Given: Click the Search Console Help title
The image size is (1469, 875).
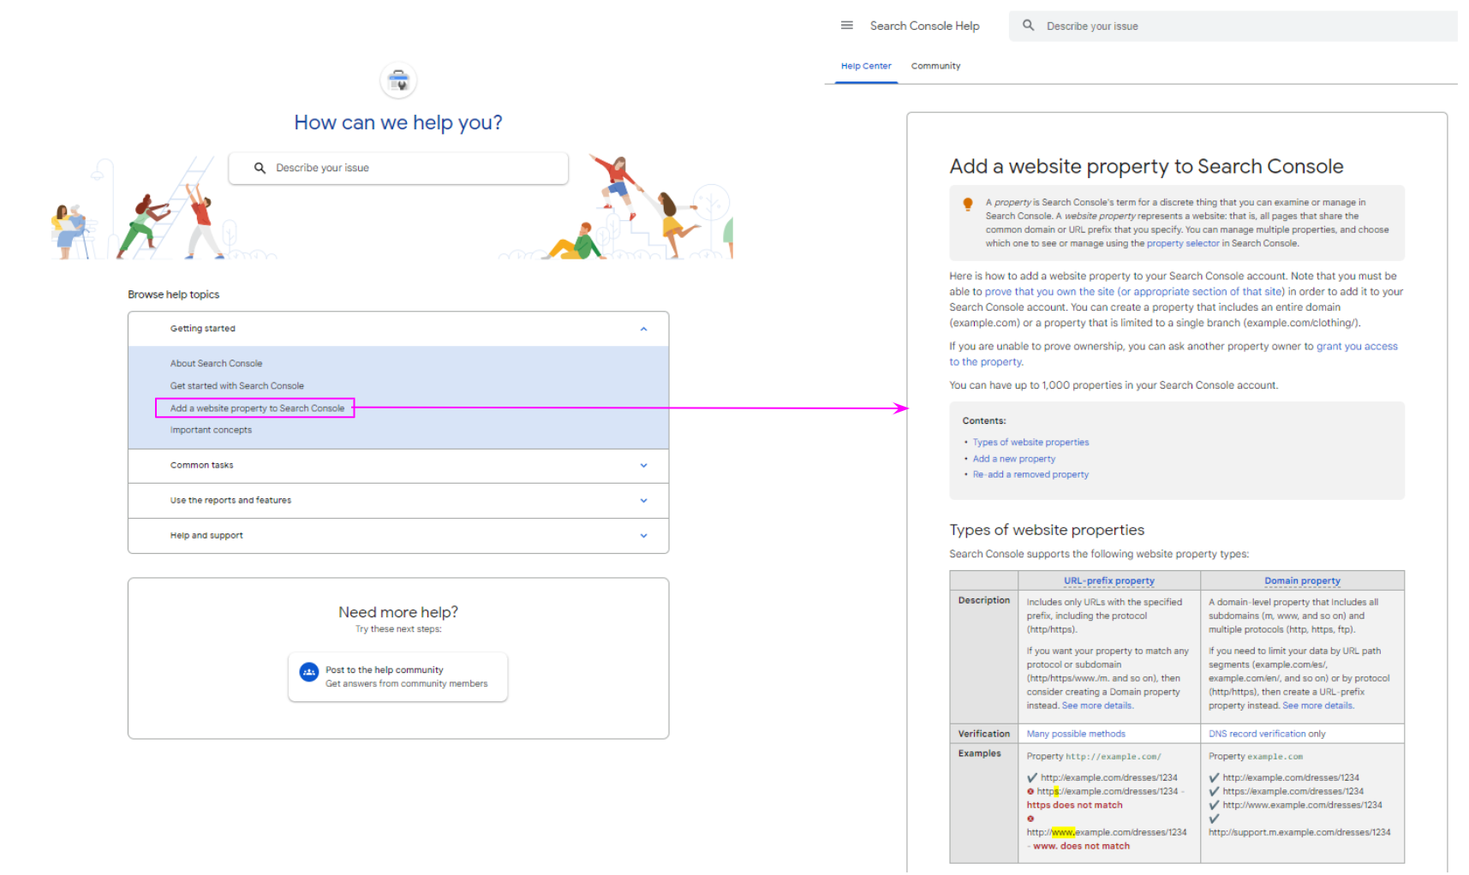Looking at the screenshot, I should (x=924, y=26).
